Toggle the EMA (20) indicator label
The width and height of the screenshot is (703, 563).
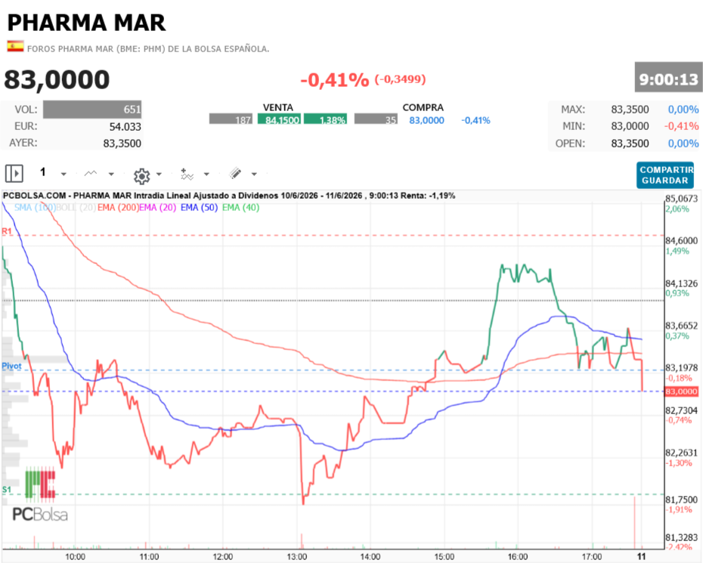point(157,208)
